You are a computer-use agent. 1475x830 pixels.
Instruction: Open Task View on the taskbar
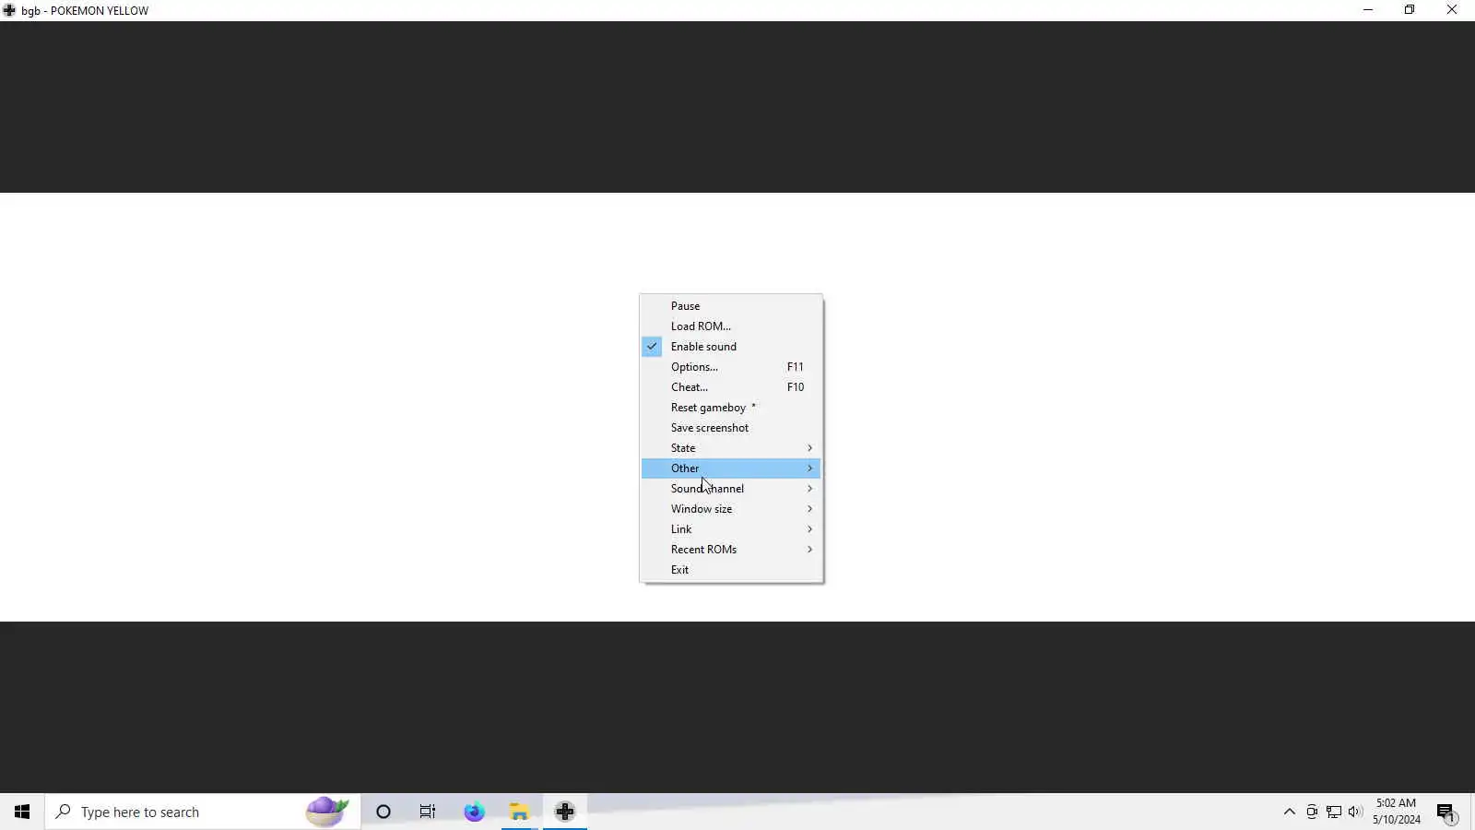428,812
